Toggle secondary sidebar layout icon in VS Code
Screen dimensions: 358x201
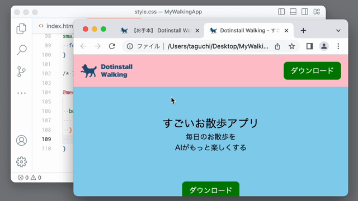tap(304, 12)
